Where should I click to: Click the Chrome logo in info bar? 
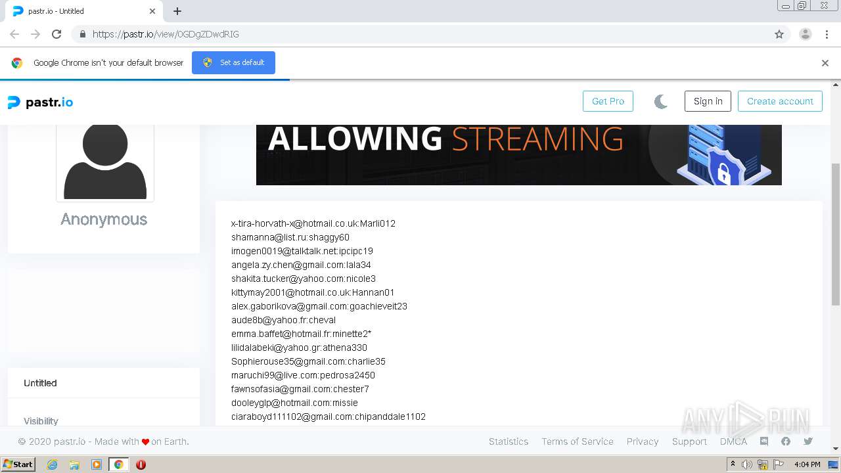click(17, 63)
